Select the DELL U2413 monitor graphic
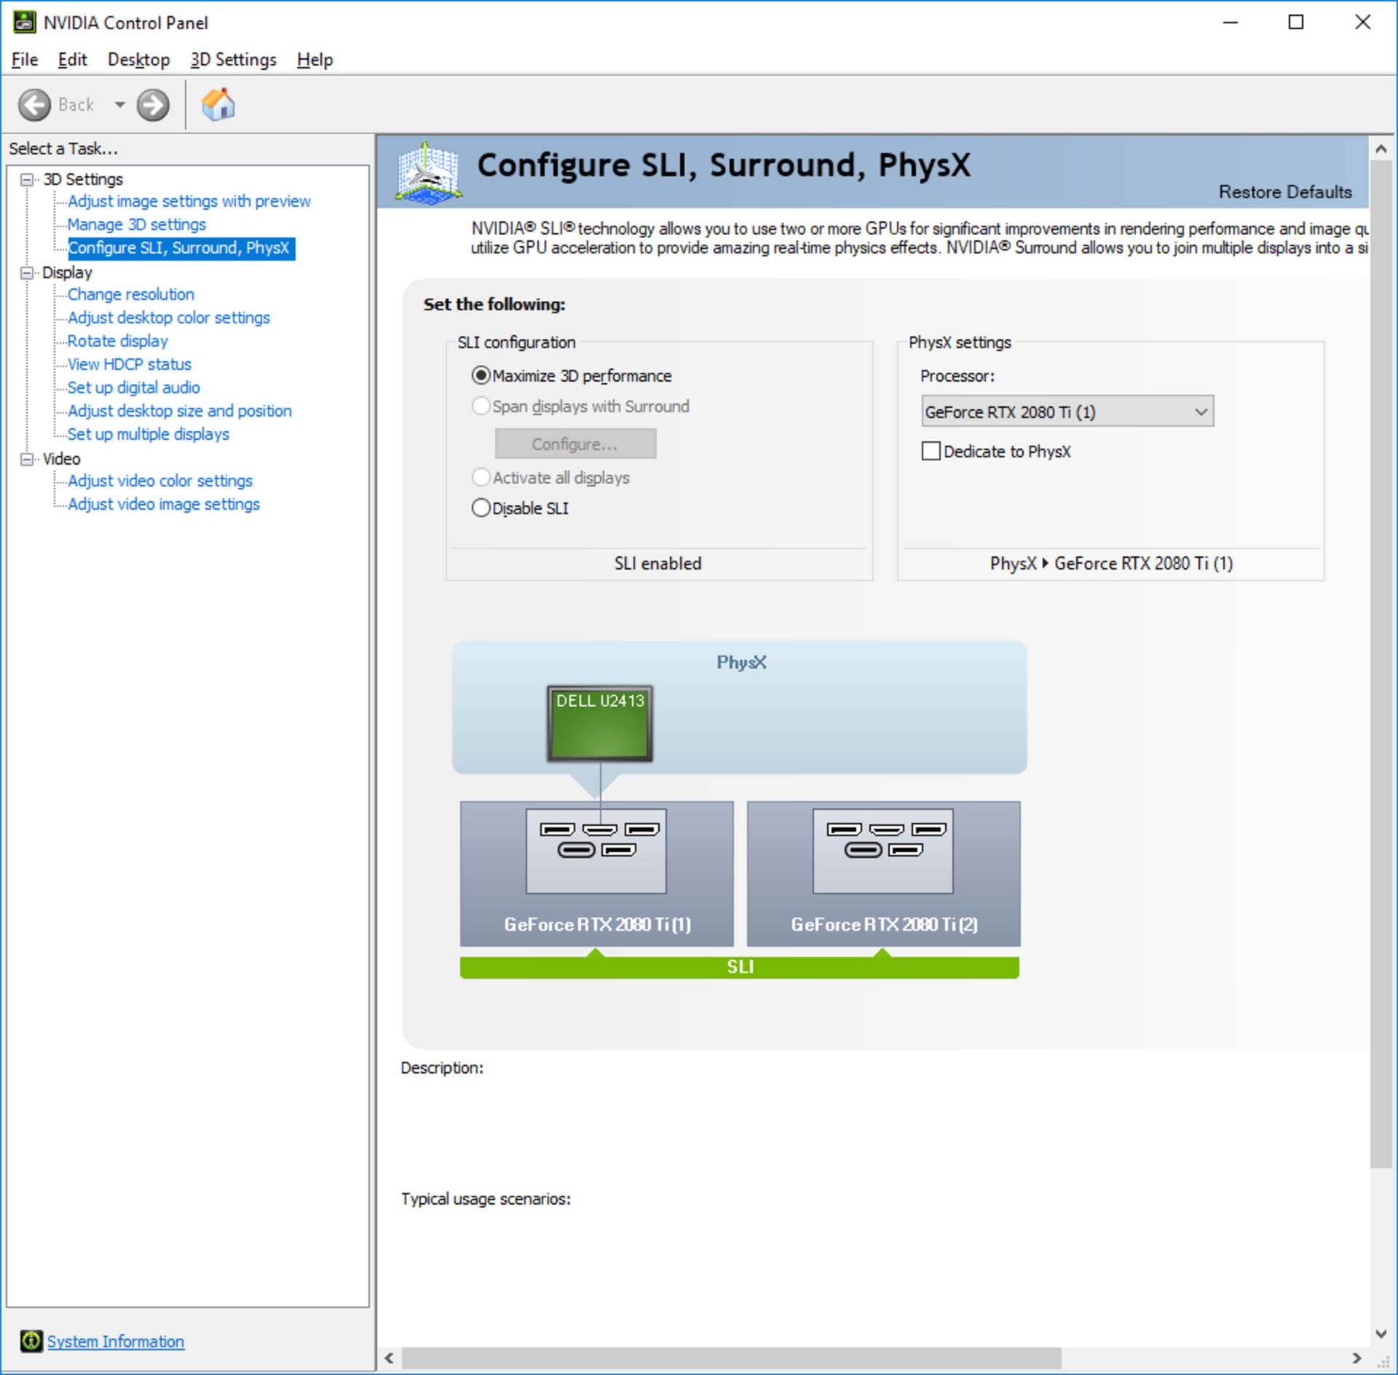This screenshot has width=1398, height=1375. click(x=600, y=723)
